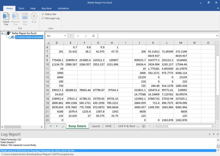Toggle the Message Log checkbox
The image size is (220, 156).
coord(43,18)
